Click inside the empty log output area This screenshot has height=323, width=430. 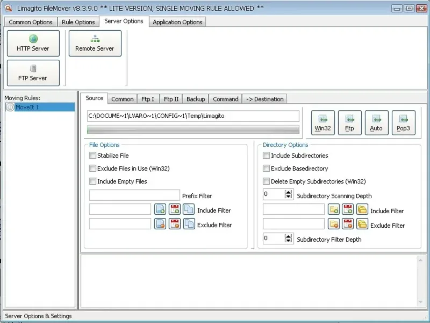pyautogui.click(x=249, y=281)
